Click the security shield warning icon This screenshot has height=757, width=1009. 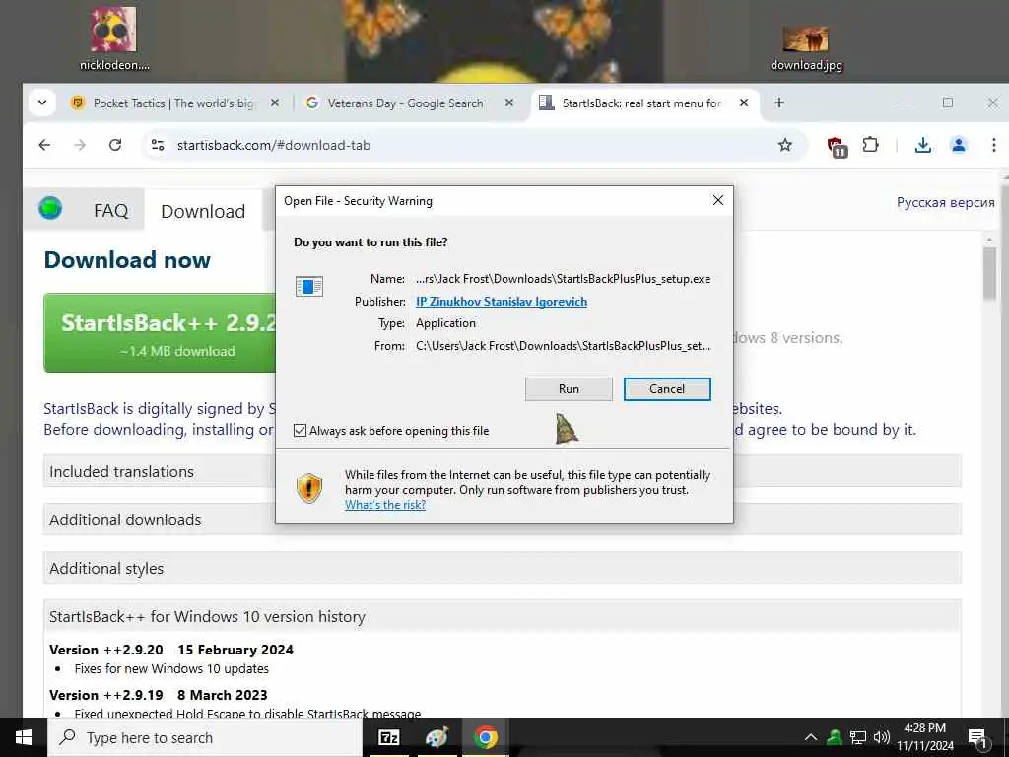pyautogui.click(x=309, y=488)
